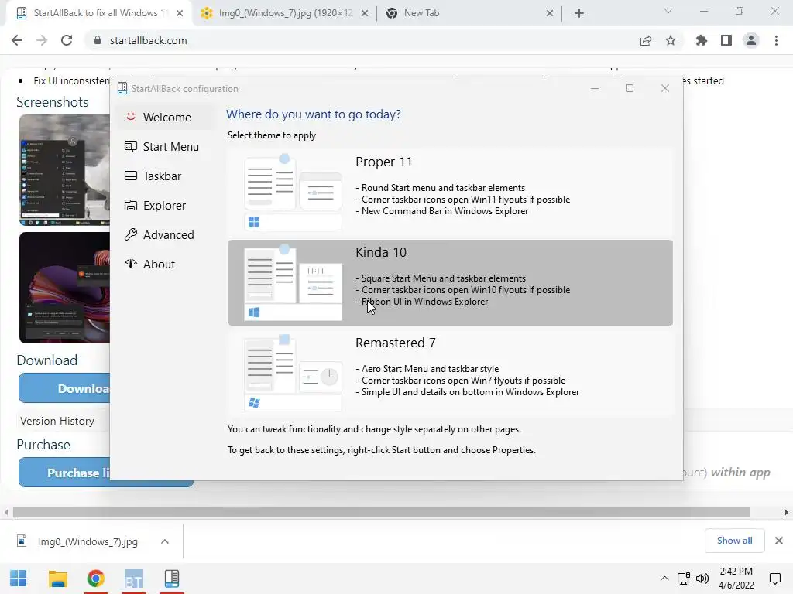This screenshot has height=594, width=793.
Task: Open Chrome from the taskbar
Action: [95, 579]
